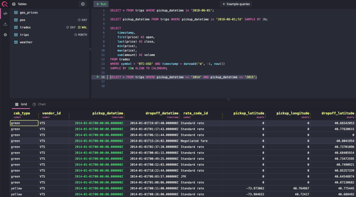Click the pickup_datetime column header

coord(107,113)
